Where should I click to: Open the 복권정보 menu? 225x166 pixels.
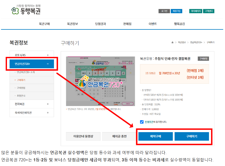[73, 24]
